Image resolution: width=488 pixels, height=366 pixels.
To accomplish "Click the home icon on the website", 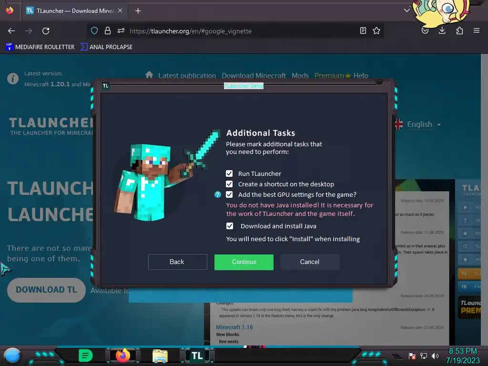I will [149, 75].
